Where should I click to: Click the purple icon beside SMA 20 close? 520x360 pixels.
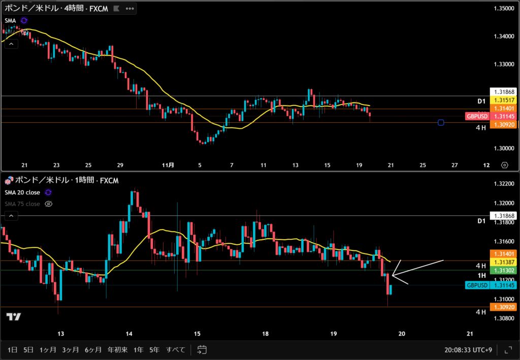tap(48, 192)
